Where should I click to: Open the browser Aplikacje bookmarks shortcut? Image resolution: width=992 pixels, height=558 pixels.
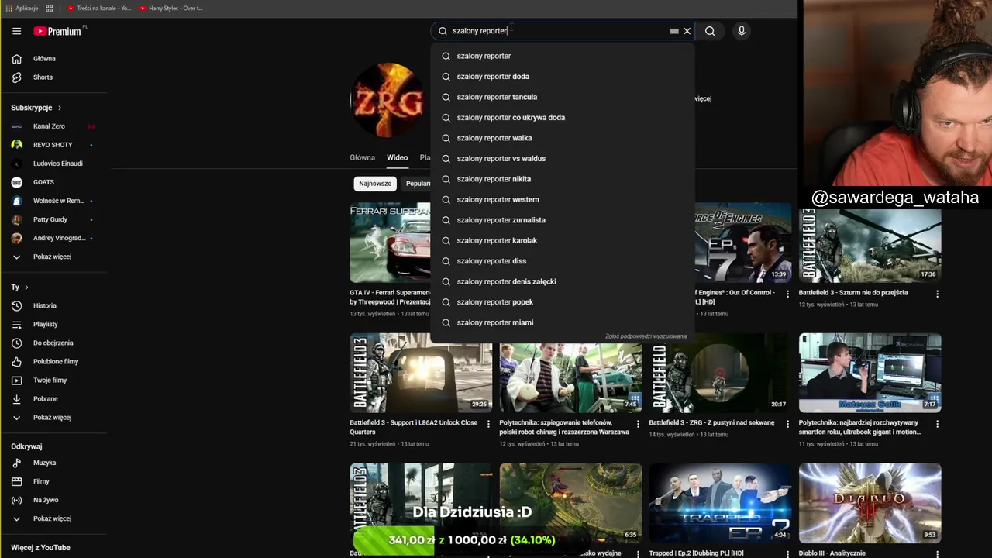(22, 8)
